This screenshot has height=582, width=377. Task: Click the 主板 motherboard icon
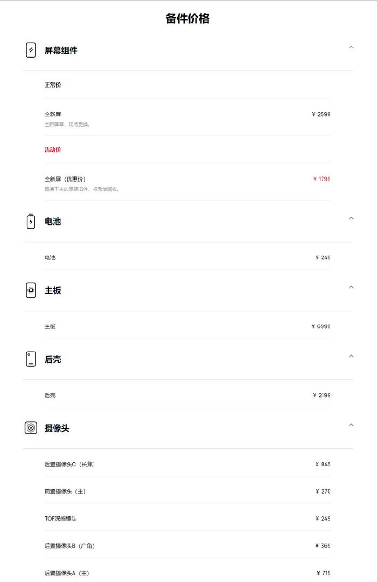(x=31, y=290)
